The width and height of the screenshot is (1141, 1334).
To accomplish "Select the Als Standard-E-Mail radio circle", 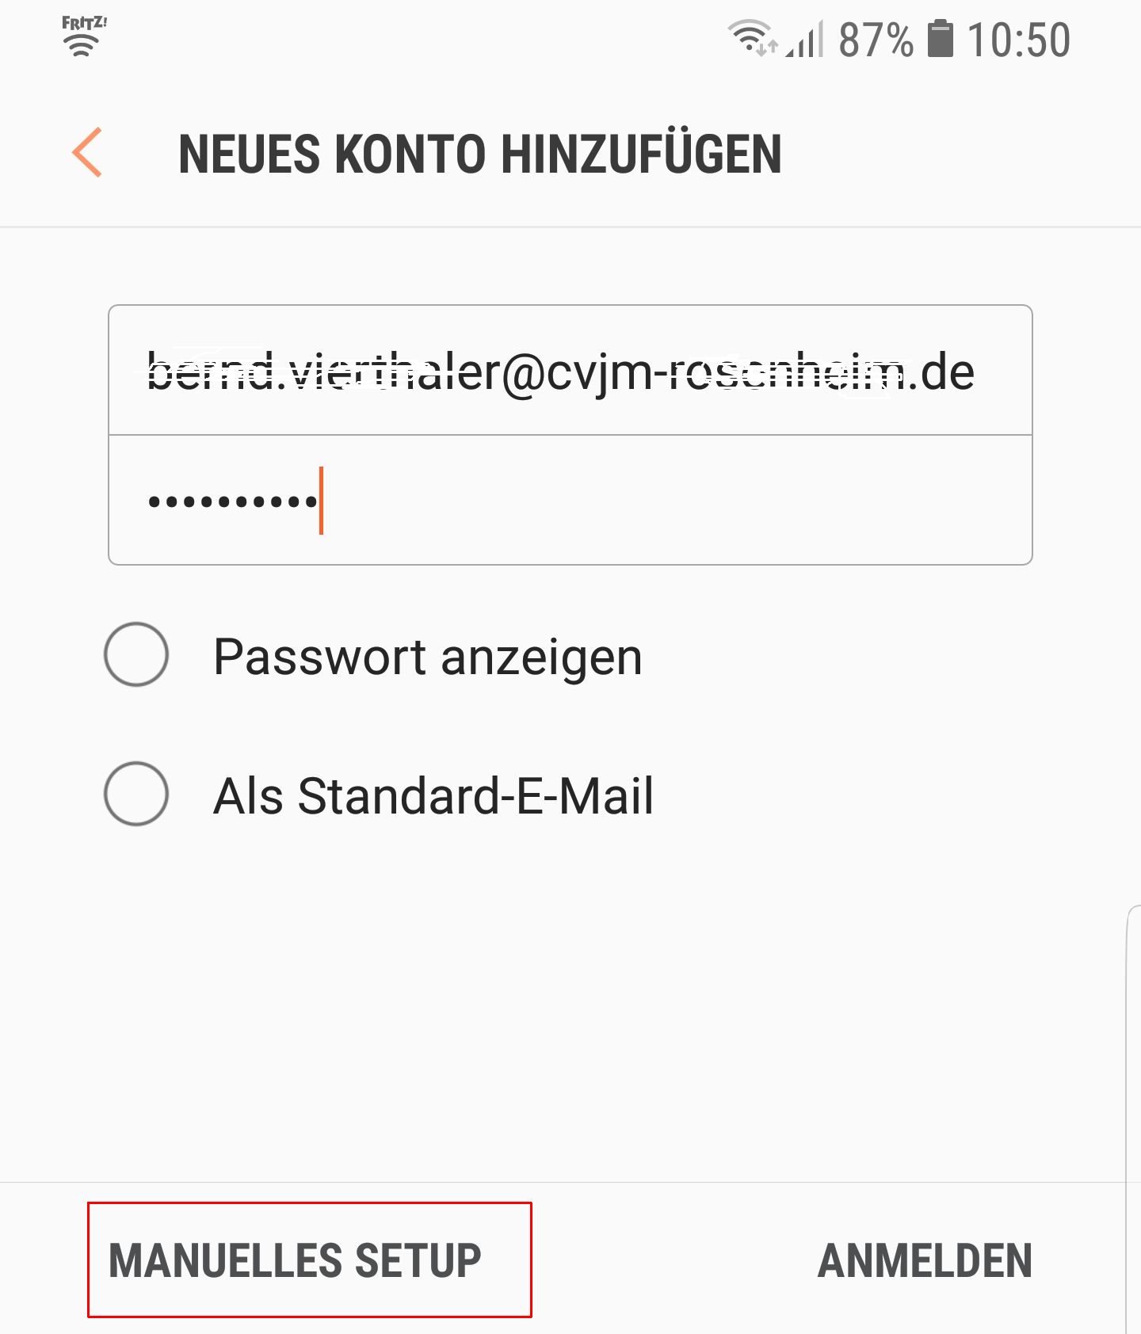I will point(136,794).
